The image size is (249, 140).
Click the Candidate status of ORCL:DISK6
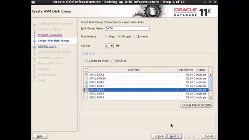pos(200,98)
